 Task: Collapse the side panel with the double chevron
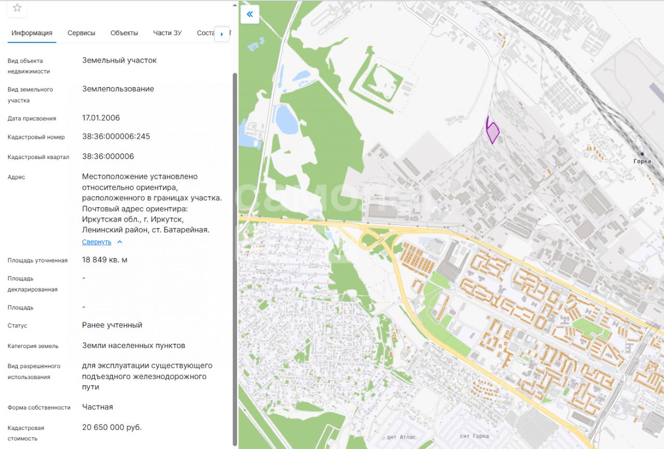pos(250,14)
